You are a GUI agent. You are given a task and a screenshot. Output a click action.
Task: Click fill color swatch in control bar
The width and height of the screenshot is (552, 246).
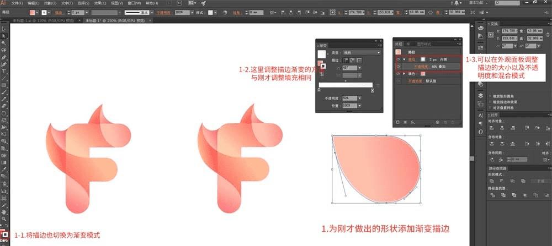point(33,12)
